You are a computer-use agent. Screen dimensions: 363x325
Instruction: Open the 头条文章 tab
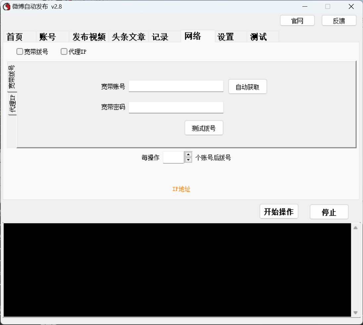coord(129,37)
